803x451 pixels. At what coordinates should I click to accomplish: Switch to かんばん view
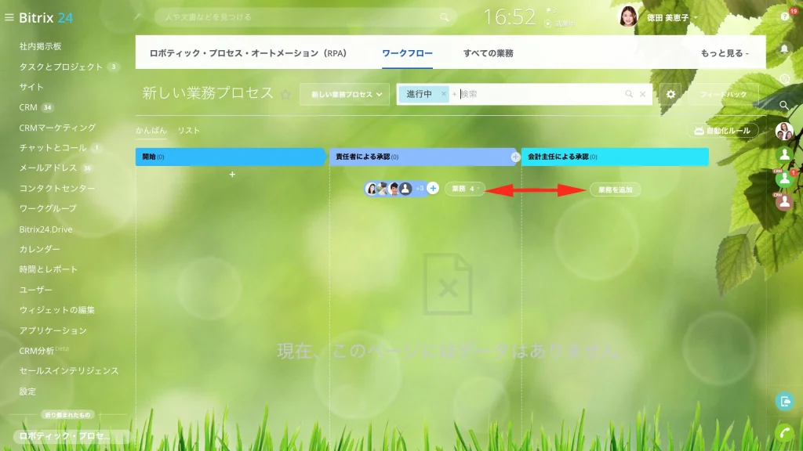point(151,131)
